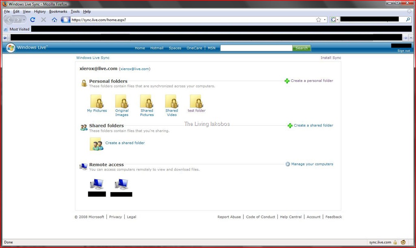Open the Edit menu

pos(16,11)
